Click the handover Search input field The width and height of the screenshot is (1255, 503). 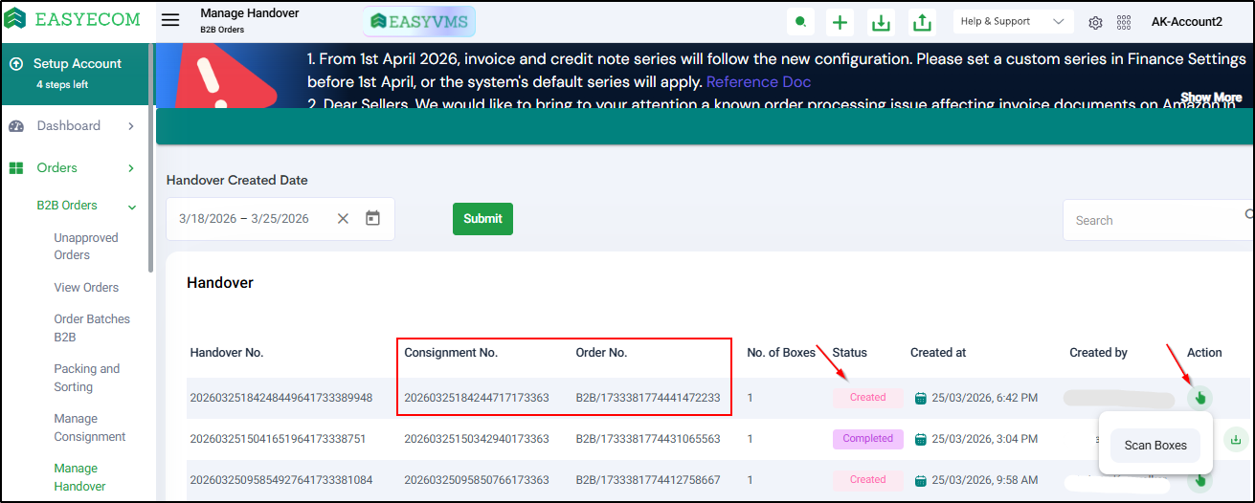pyautogui.click(x=1154, y=220)
